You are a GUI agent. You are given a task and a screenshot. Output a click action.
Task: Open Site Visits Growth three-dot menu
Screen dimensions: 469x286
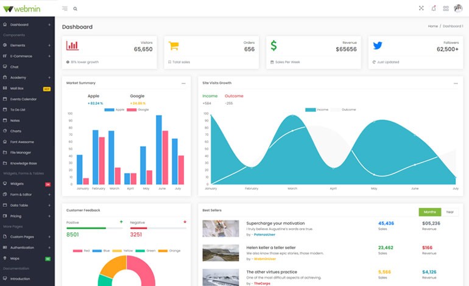tap(456, 83)
